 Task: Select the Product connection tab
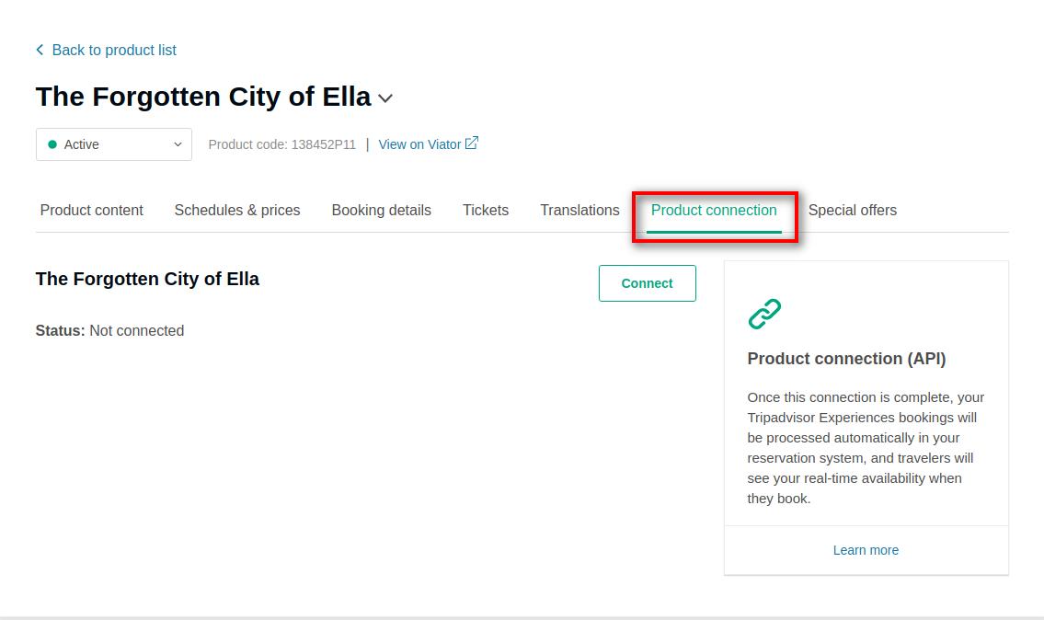714,211
